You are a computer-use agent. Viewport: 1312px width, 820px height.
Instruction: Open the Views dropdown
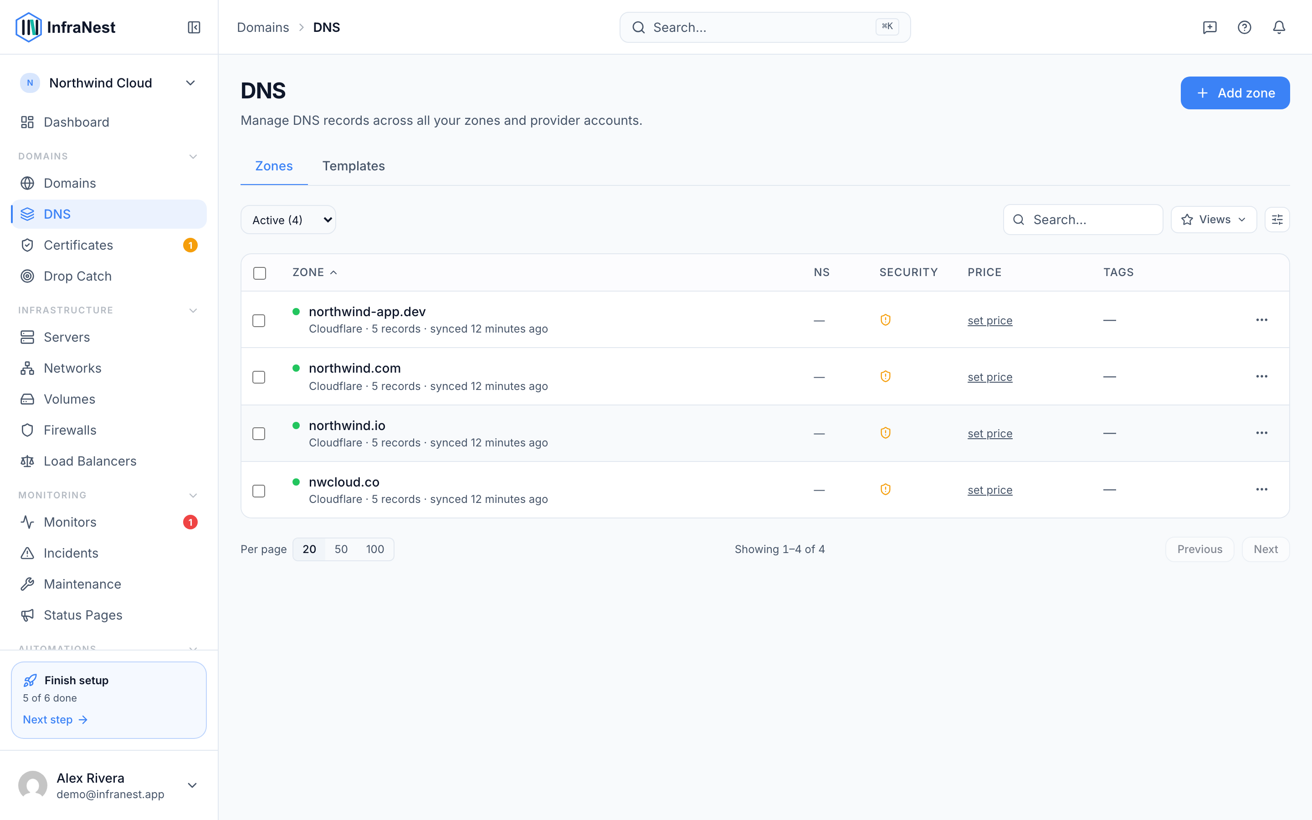point(1213,220)
